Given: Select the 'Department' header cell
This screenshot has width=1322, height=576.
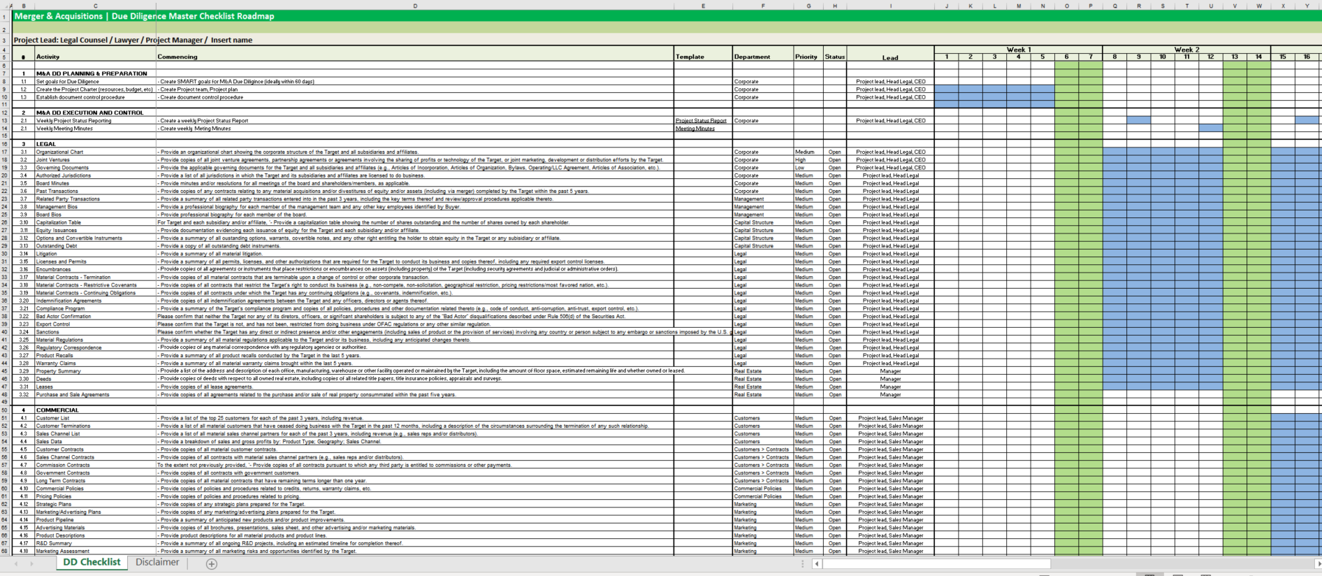Looking at the screenshot, I should point(762,57).
